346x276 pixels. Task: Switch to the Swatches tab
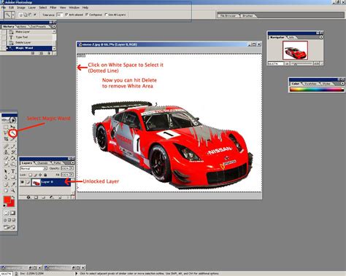click(x=310, y=84)
